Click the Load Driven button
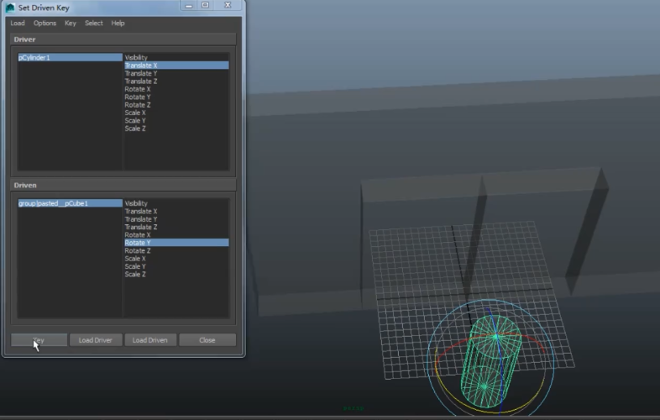 point(150,340)
